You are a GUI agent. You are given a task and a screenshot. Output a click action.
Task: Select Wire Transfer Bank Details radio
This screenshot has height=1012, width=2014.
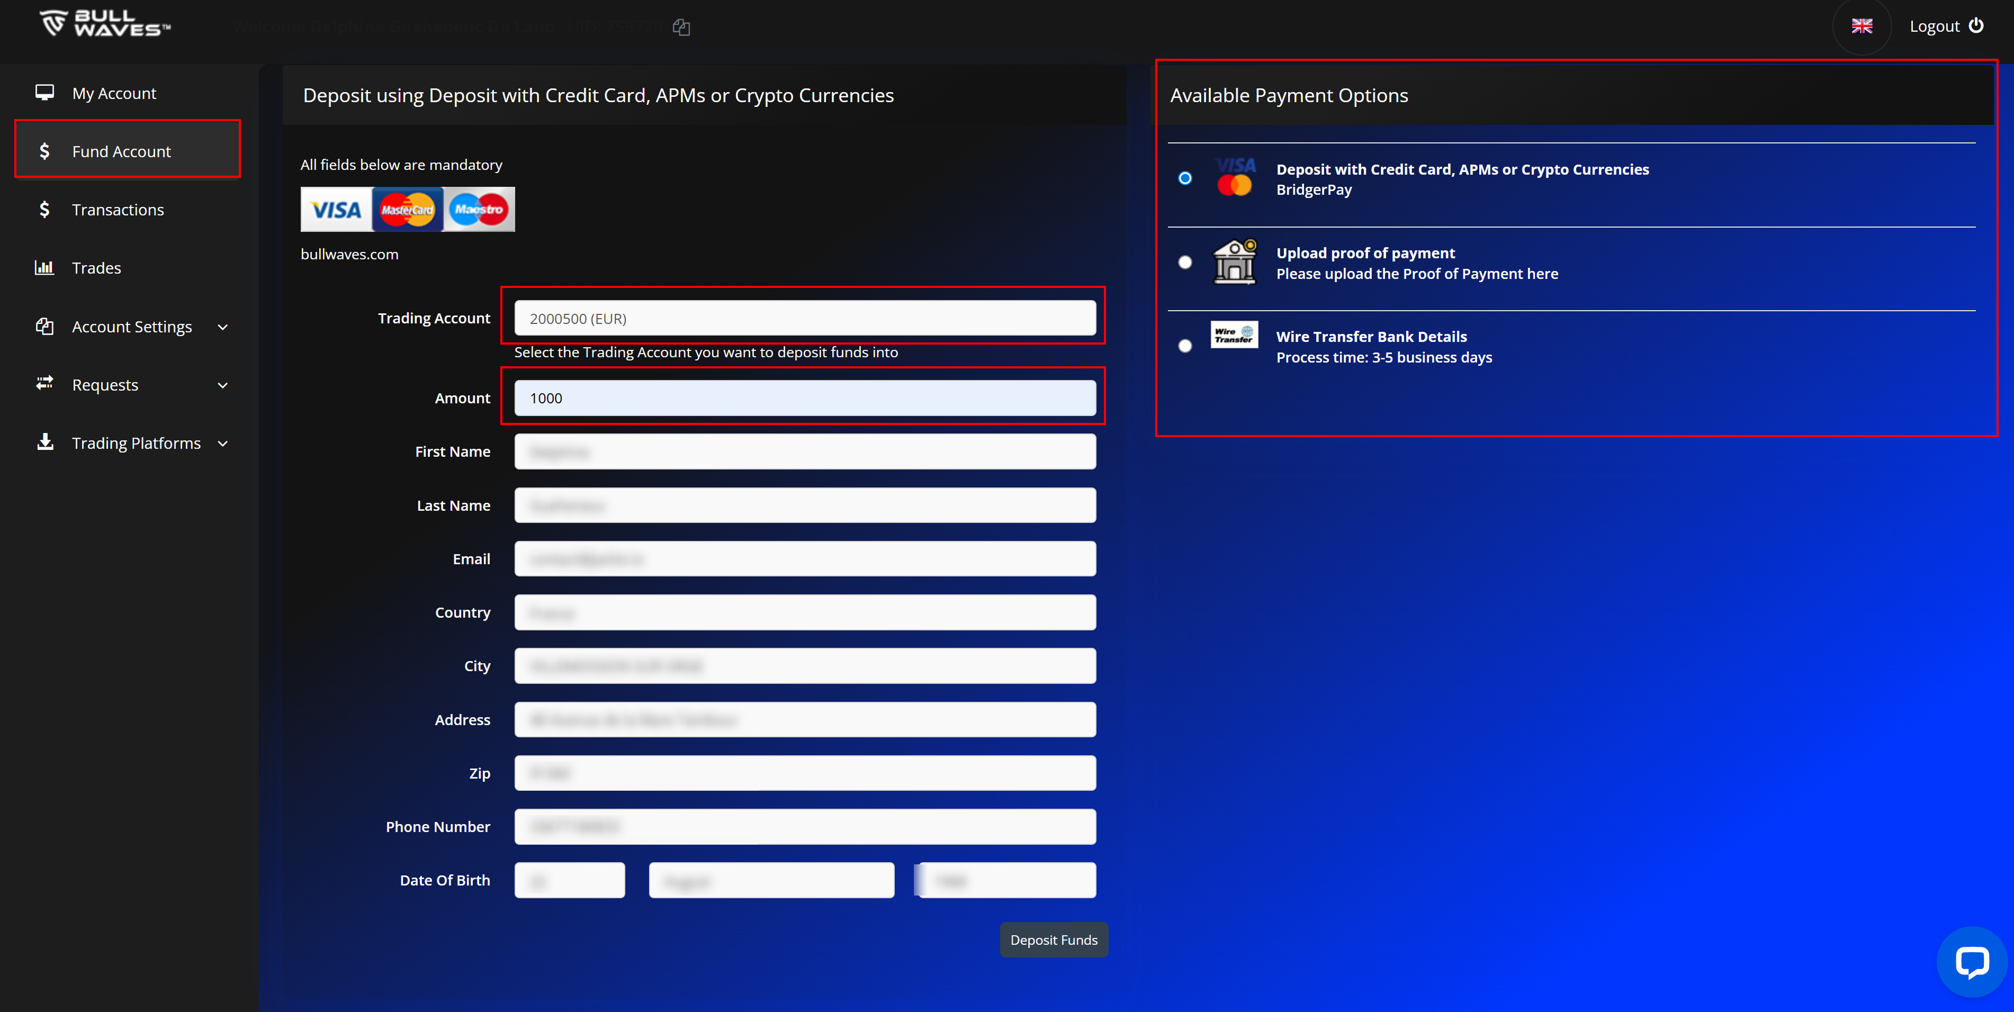(x=1185, y=346)
